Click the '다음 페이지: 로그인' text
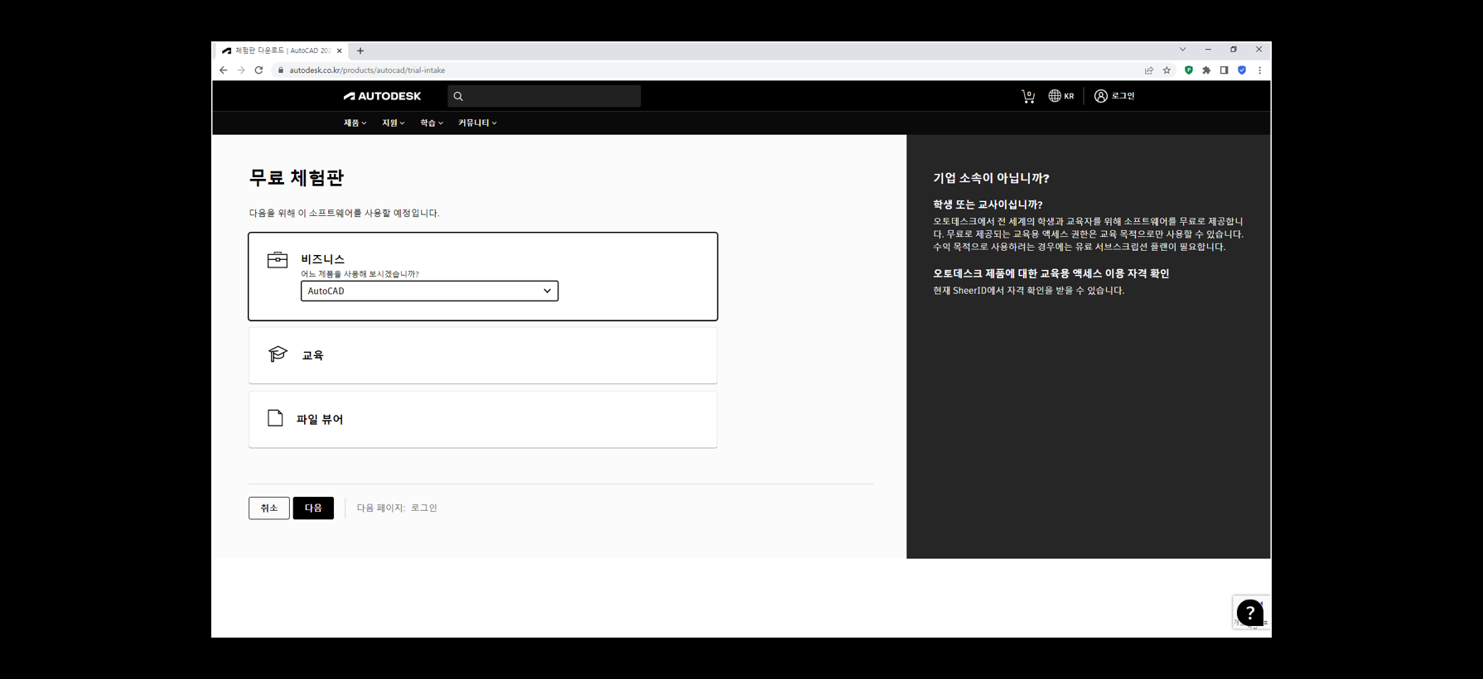 397,508
